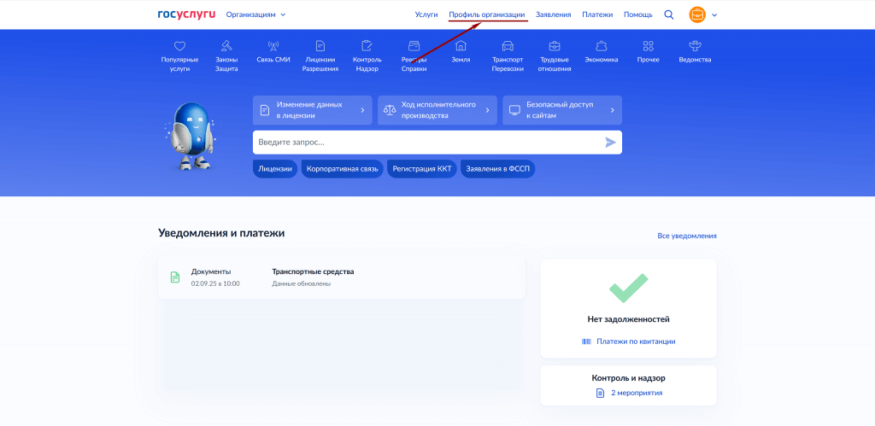The height and width of the screenshot is (426, 875).
Task: Open the Законы Защита gavel icon
Action: pos(226,46)
